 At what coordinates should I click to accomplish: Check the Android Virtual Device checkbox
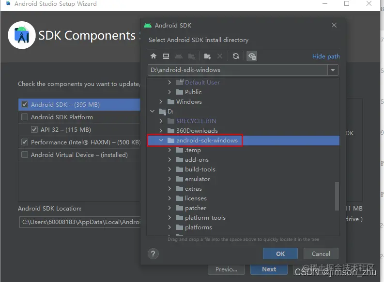(x=25, y=155)
